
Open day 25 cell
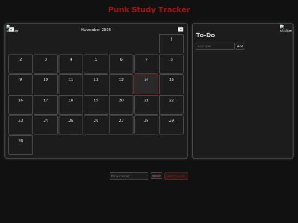pos(71,125)
